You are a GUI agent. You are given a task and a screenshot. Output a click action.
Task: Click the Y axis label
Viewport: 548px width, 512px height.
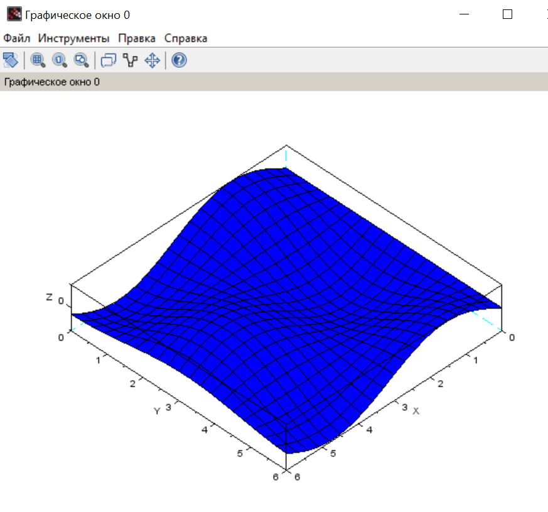click(x=157, y=411)
